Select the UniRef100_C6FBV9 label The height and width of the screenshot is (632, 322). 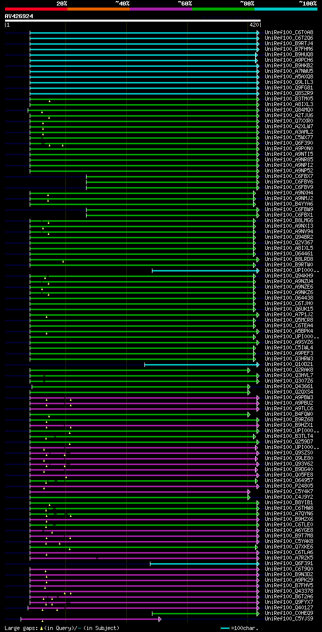point(289,187)
